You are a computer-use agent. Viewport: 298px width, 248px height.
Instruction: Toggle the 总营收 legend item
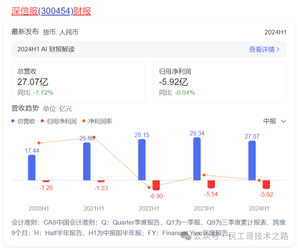(23, 121)
